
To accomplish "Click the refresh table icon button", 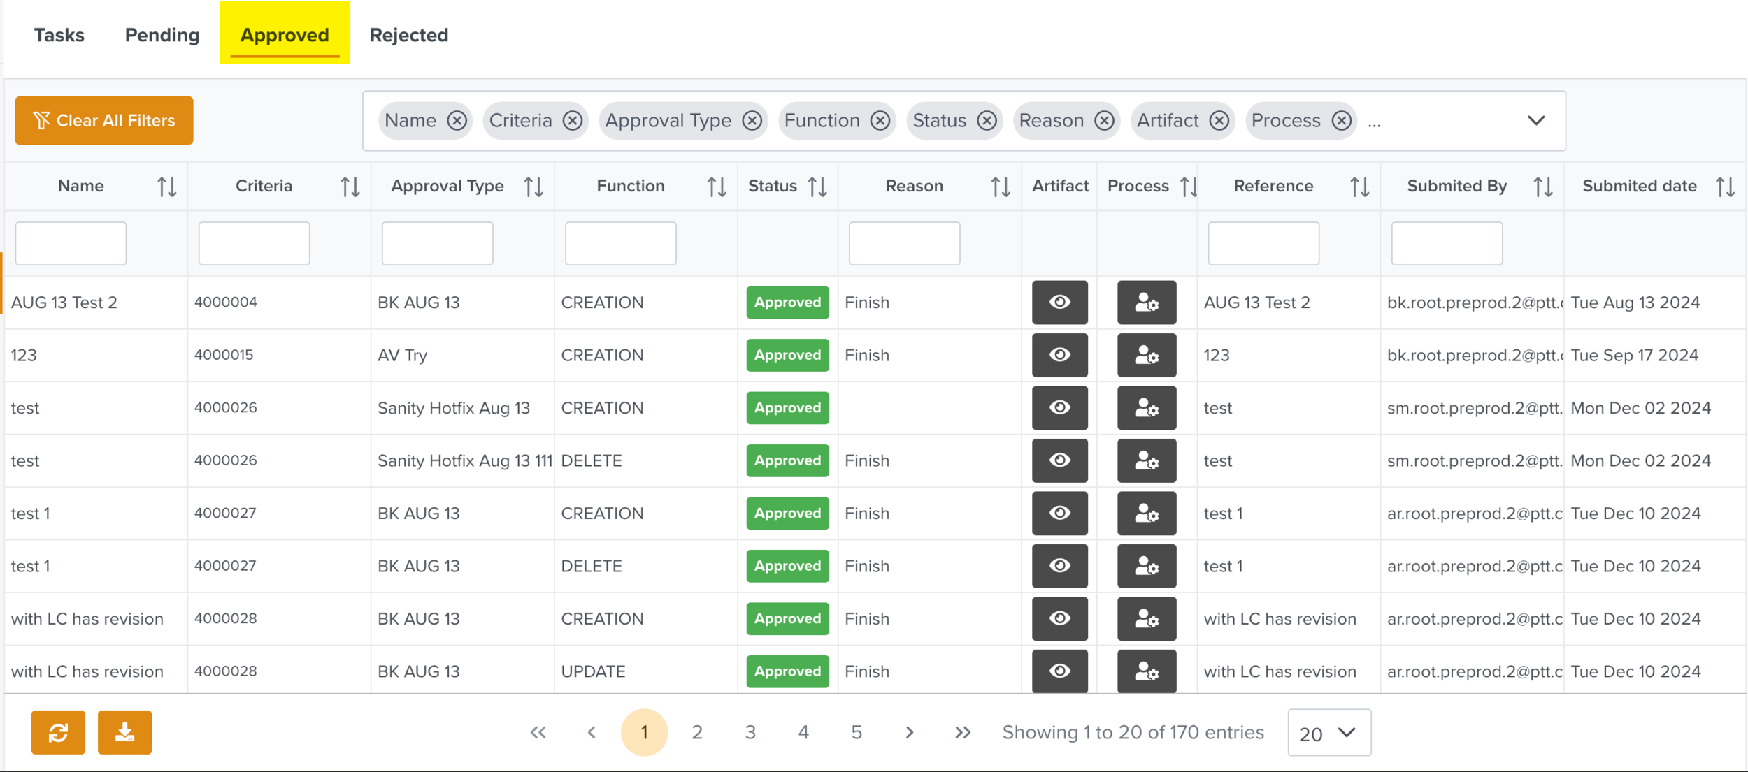I will (x=58, y=732).
